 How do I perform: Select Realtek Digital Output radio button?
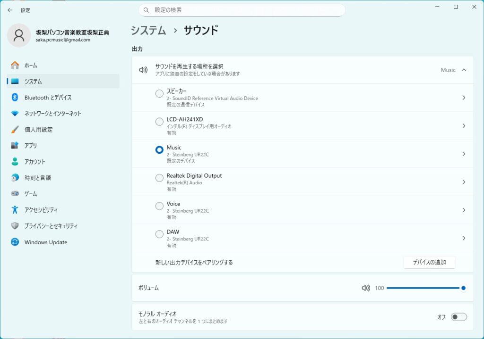click(159, 178)
